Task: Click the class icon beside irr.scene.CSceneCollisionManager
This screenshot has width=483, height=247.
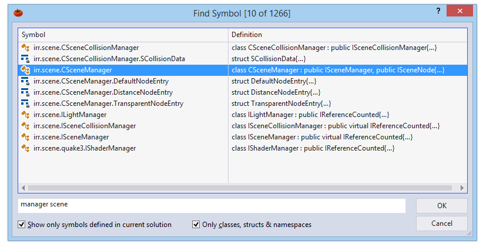Action: tap(25, 48)
